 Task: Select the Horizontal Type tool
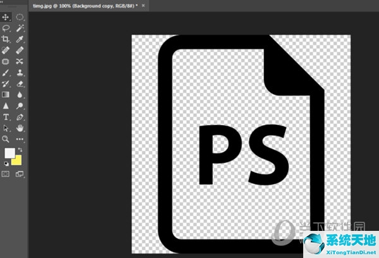point(6,117)
